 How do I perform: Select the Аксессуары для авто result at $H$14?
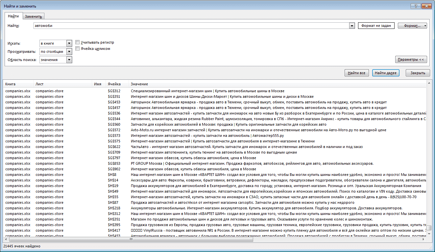point(215,180)
